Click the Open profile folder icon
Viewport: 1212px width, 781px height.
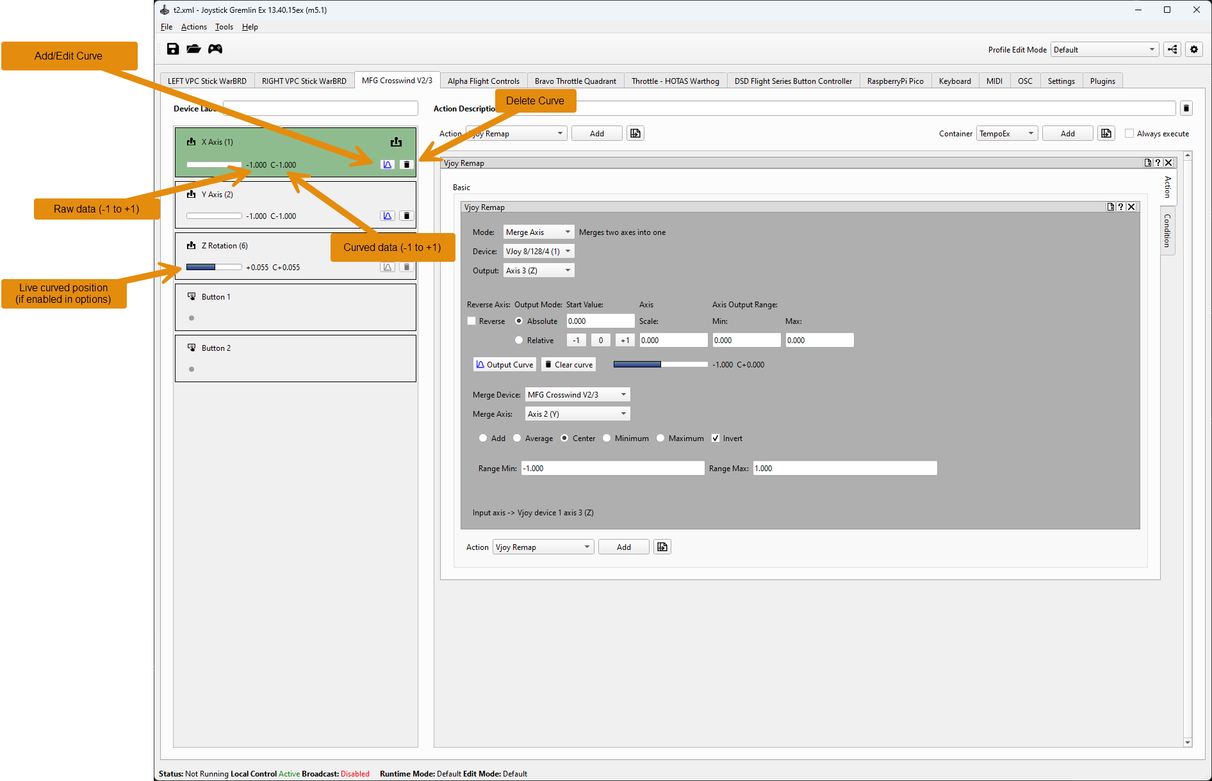pos(193,49)
